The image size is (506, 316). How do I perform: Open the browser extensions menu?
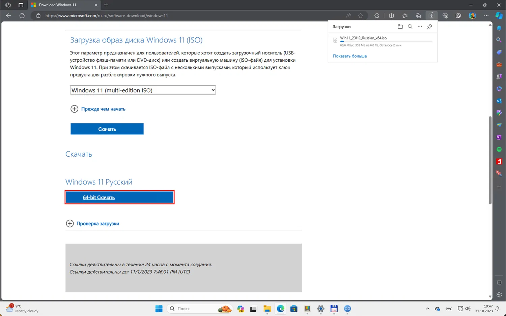(x=377, y=15)
